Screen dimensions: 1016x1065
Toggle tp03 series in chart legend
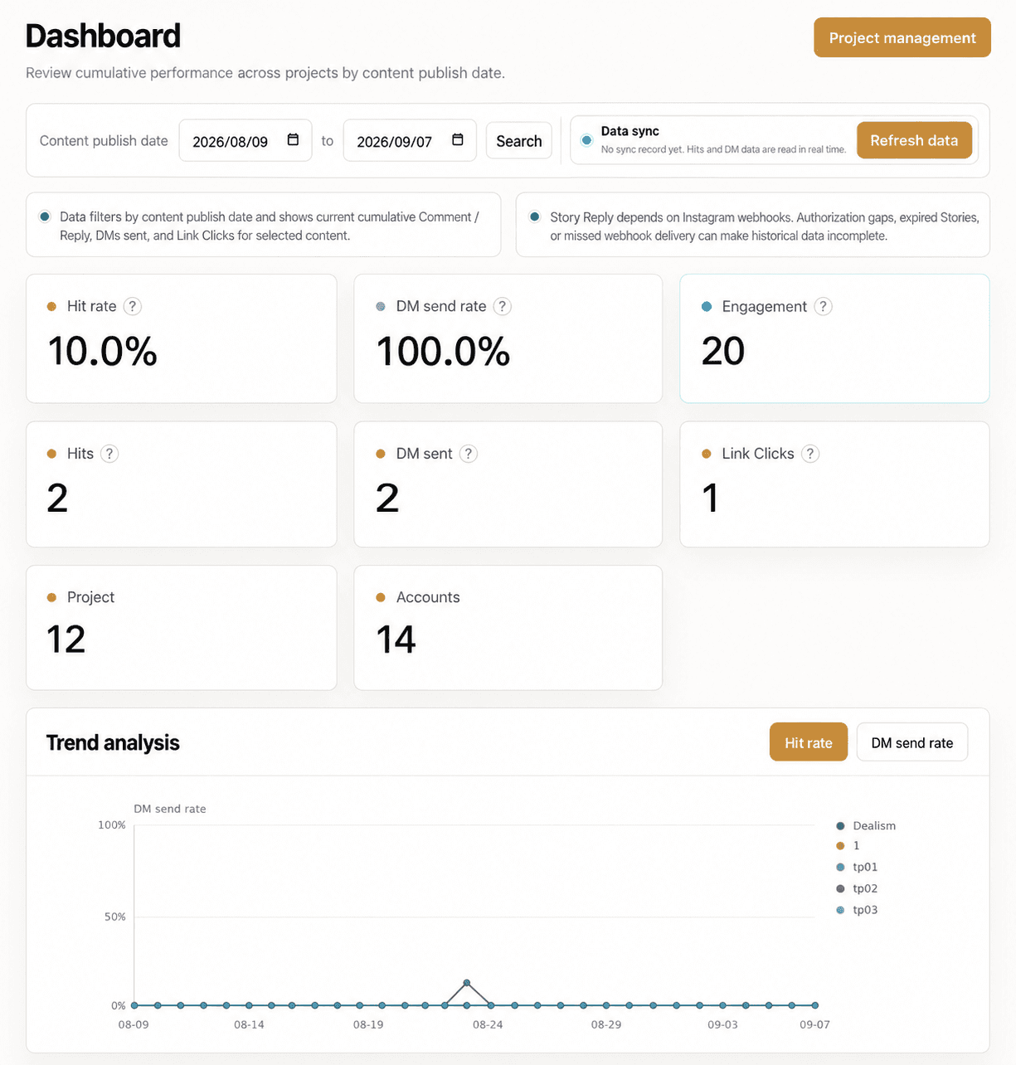857,910
